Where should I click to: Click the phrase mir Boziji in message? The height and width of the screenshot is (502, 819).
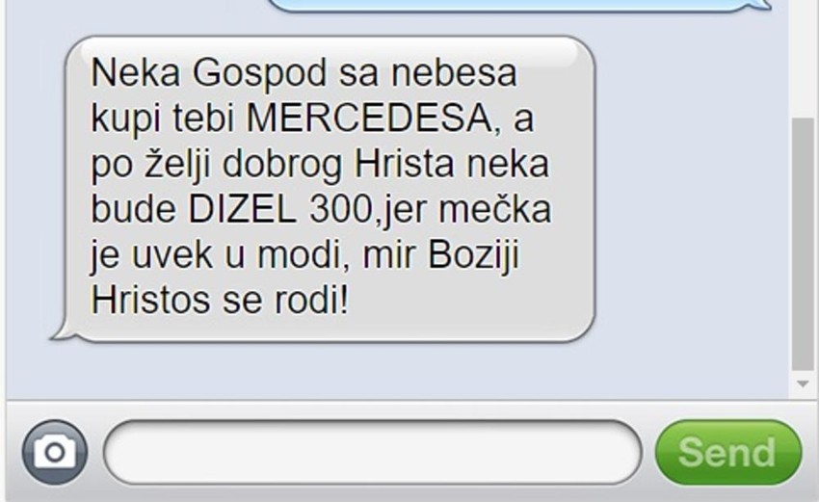(x=441, y=255)
